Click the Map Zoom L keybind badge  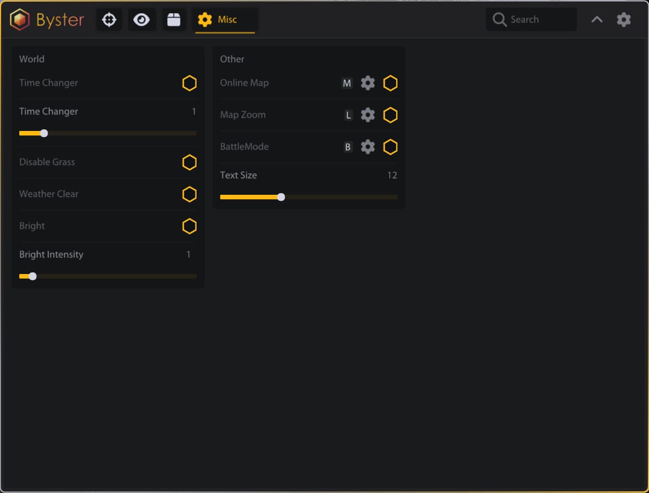pyautogui.click(x=348, y=115)
